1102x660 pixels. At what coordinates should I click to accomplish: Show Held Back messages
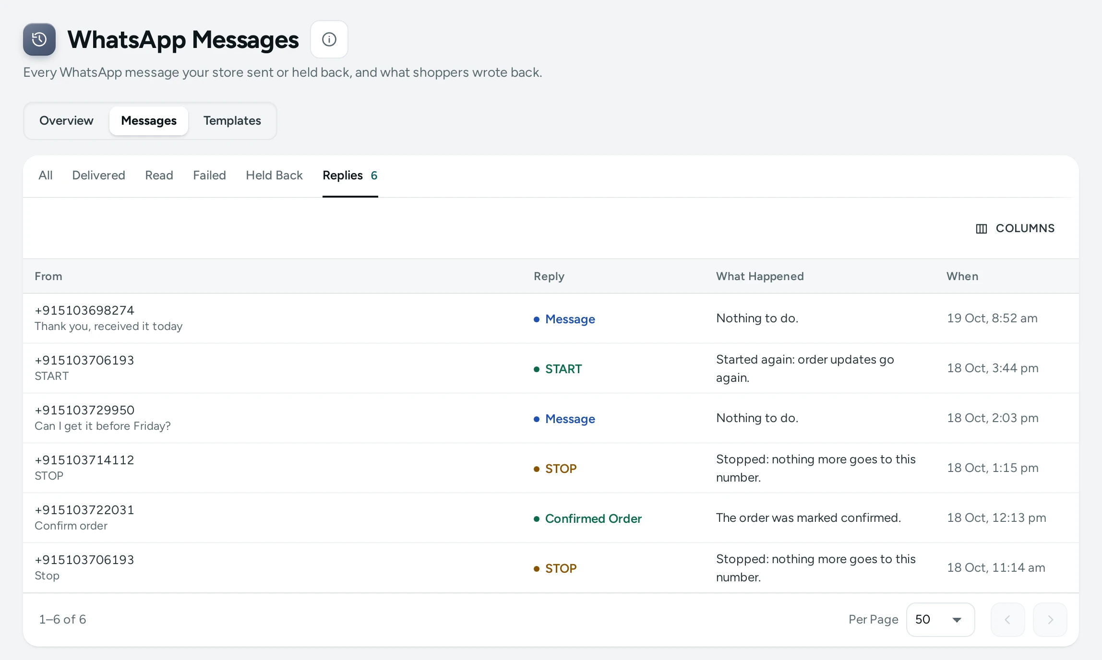tap(274, 176)
